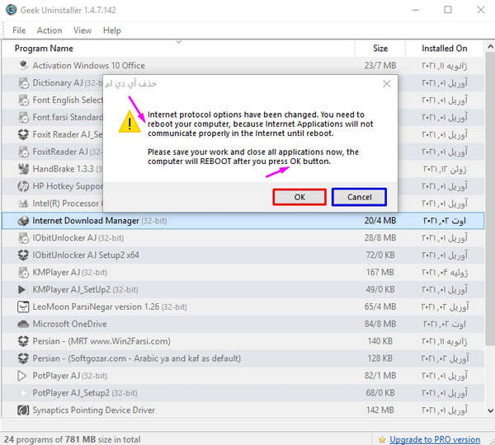Click the 142 MB size cell

[379, 410]
